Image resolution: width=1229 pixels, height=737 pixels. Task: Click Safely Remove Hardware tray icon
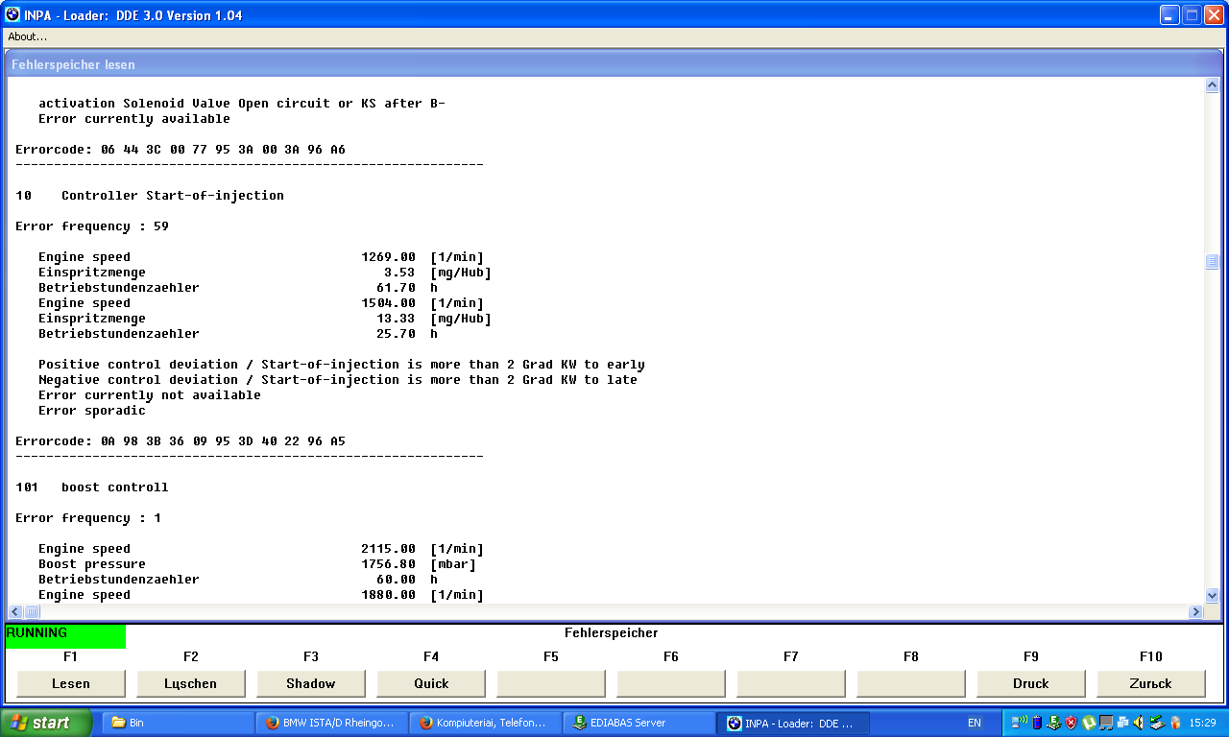[1158, 723]
